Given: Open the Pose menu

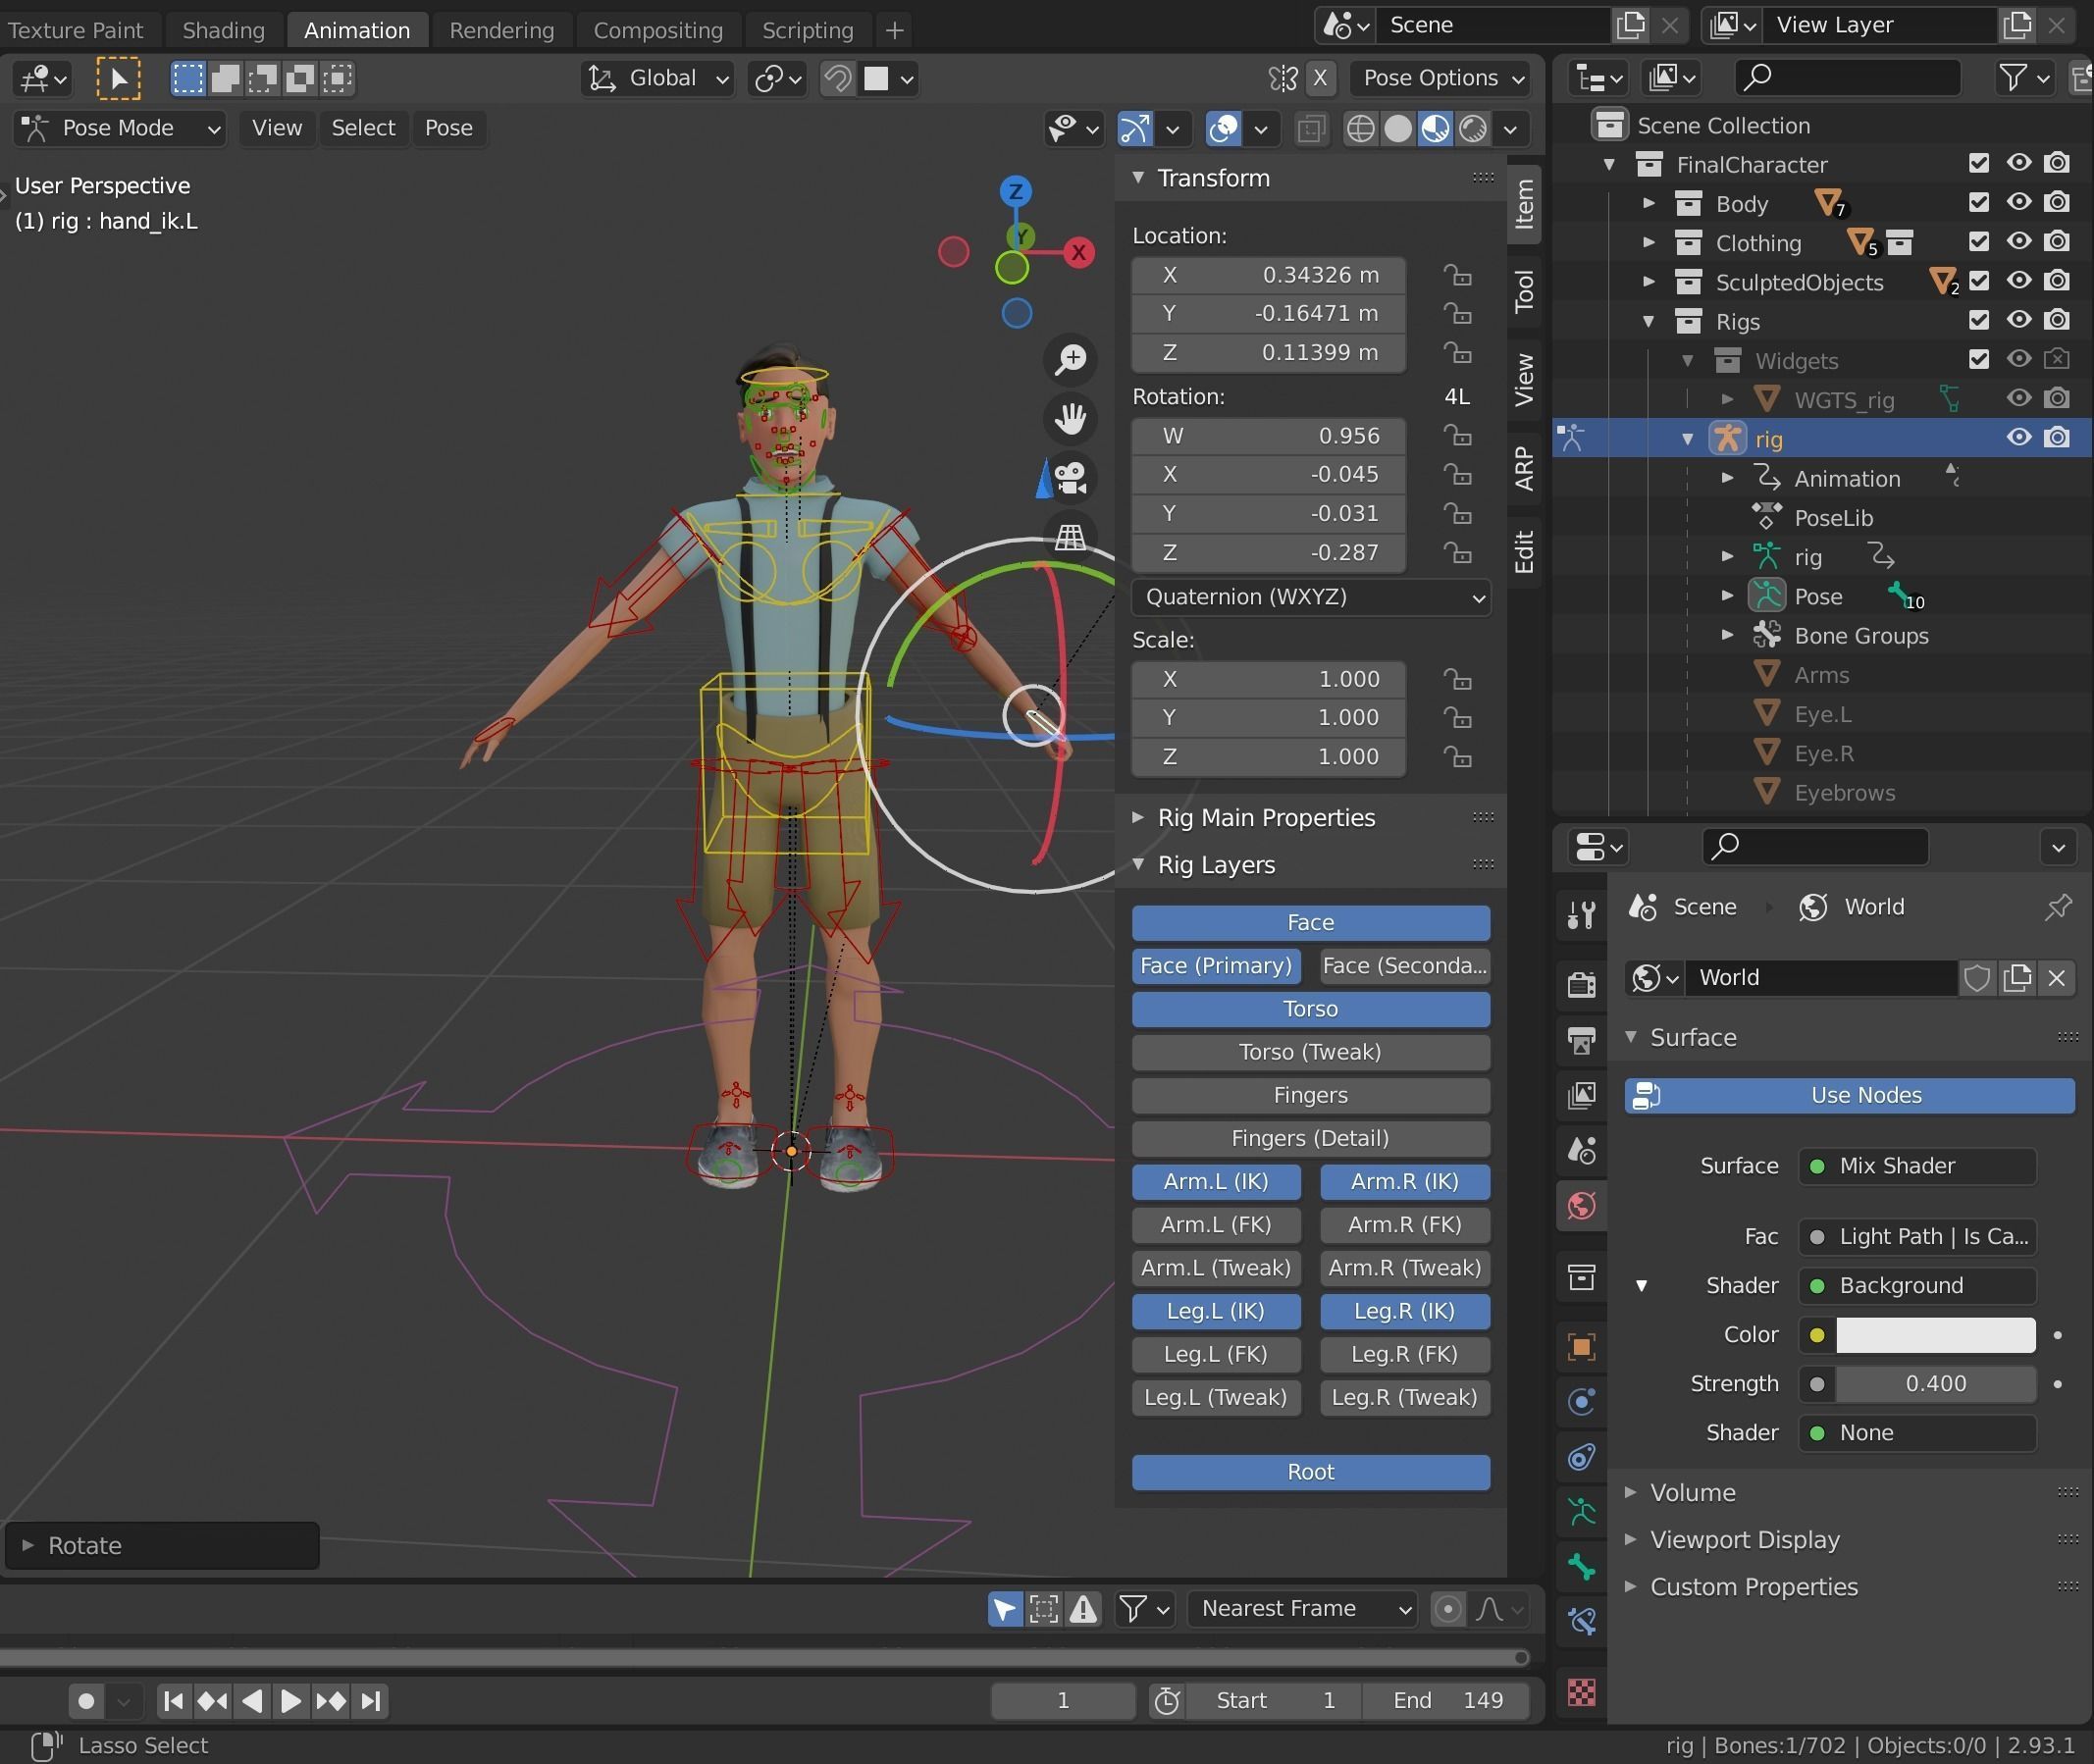Looking at the screenshot, I should point(448,128).
